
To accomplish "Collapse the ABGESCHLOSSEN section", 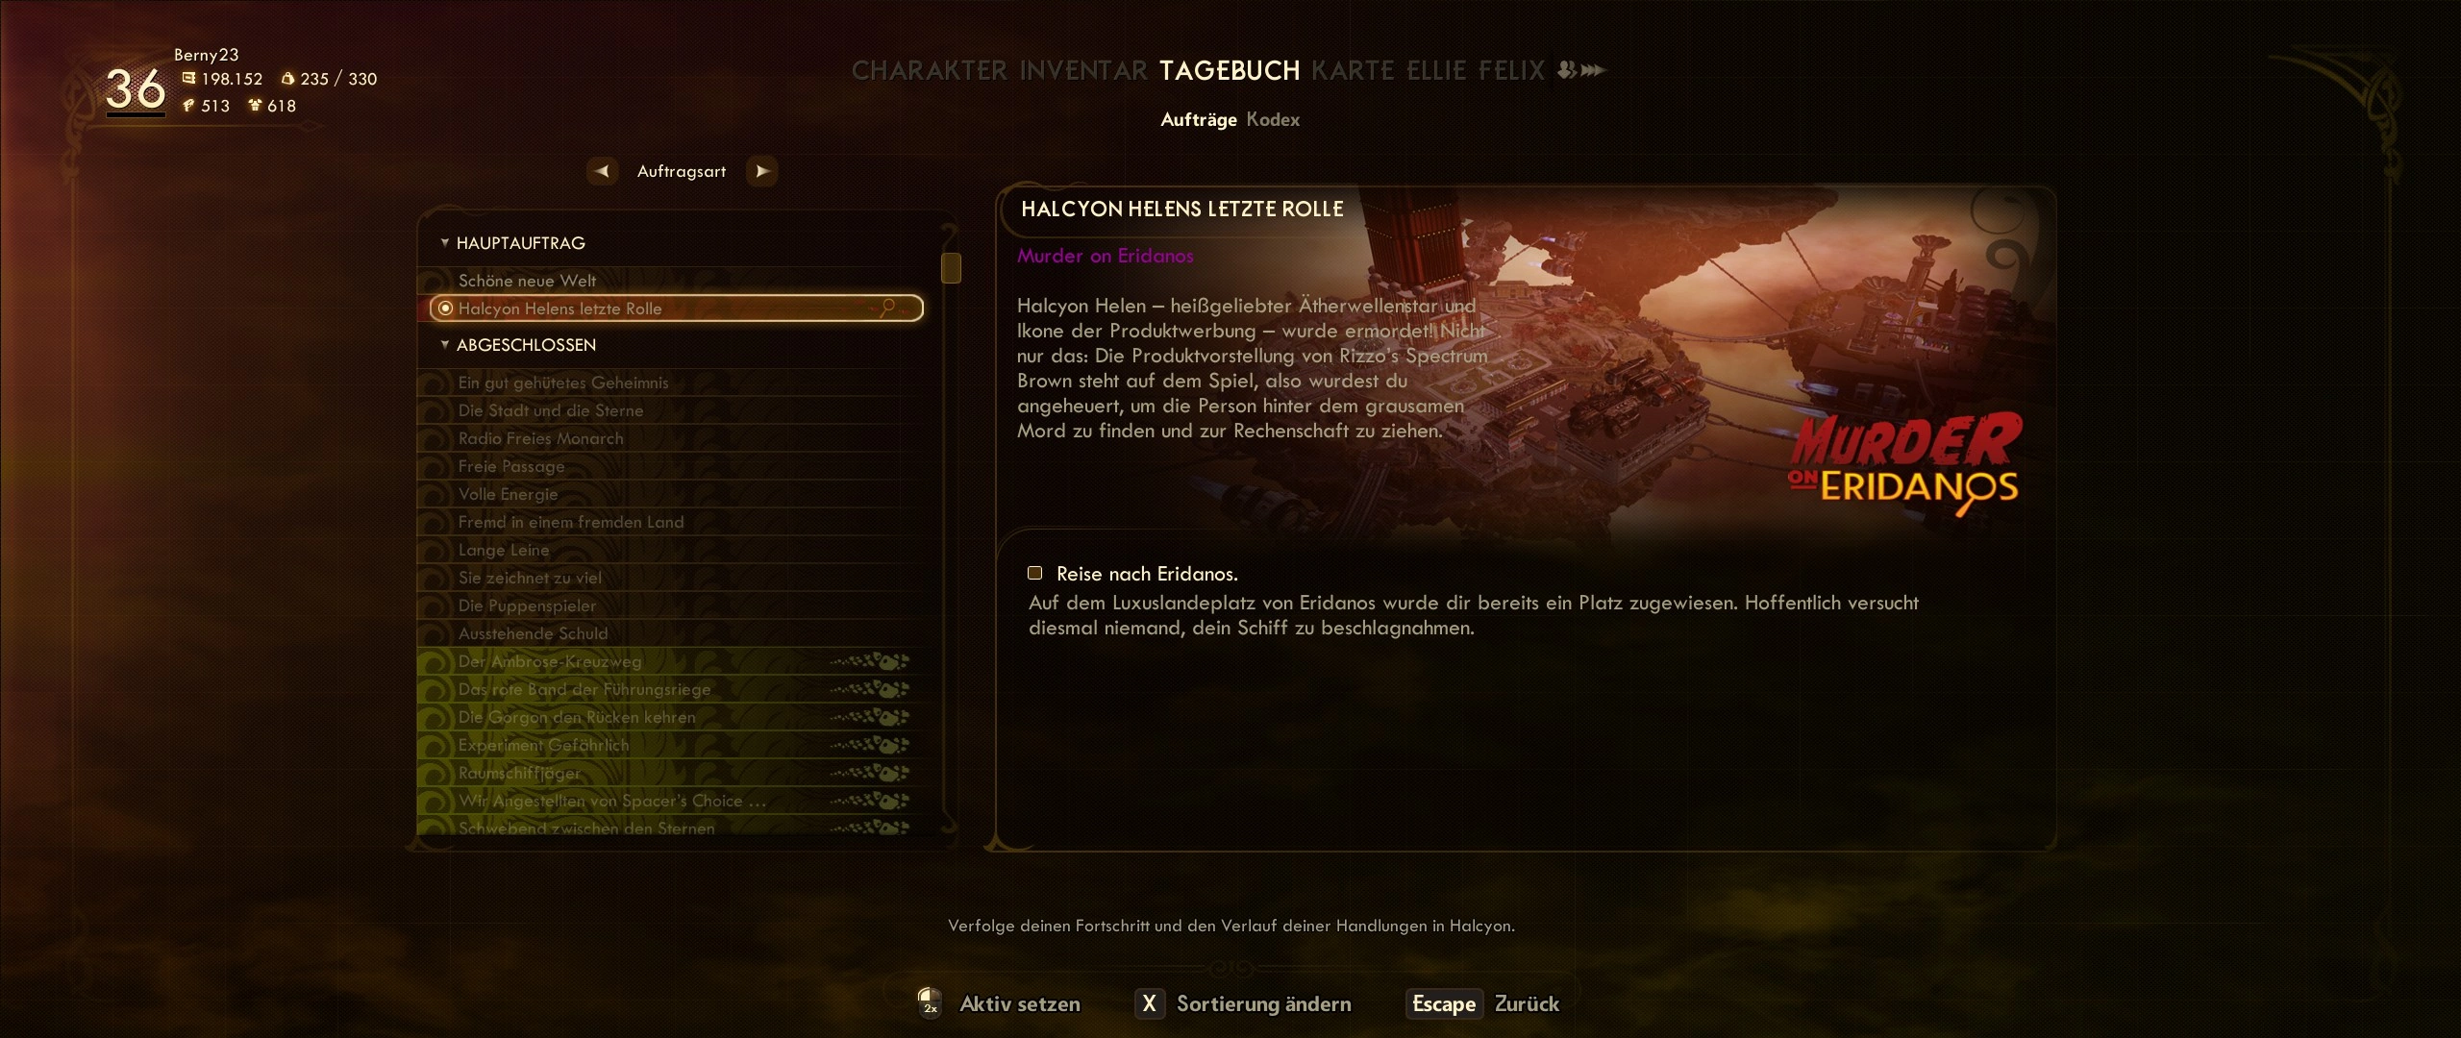I will [526, 345].
